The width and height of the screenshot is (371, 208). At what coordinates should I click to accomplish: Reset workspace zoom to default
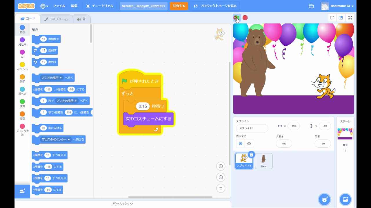(x=221, y=188)
